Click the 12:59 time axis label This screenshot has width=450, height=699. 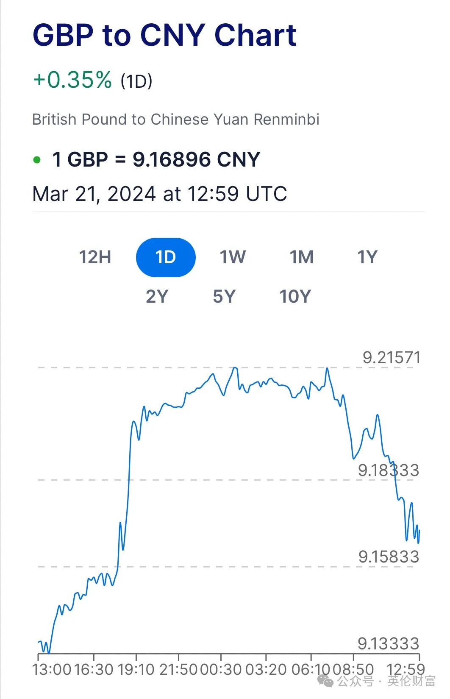[406, 669]
